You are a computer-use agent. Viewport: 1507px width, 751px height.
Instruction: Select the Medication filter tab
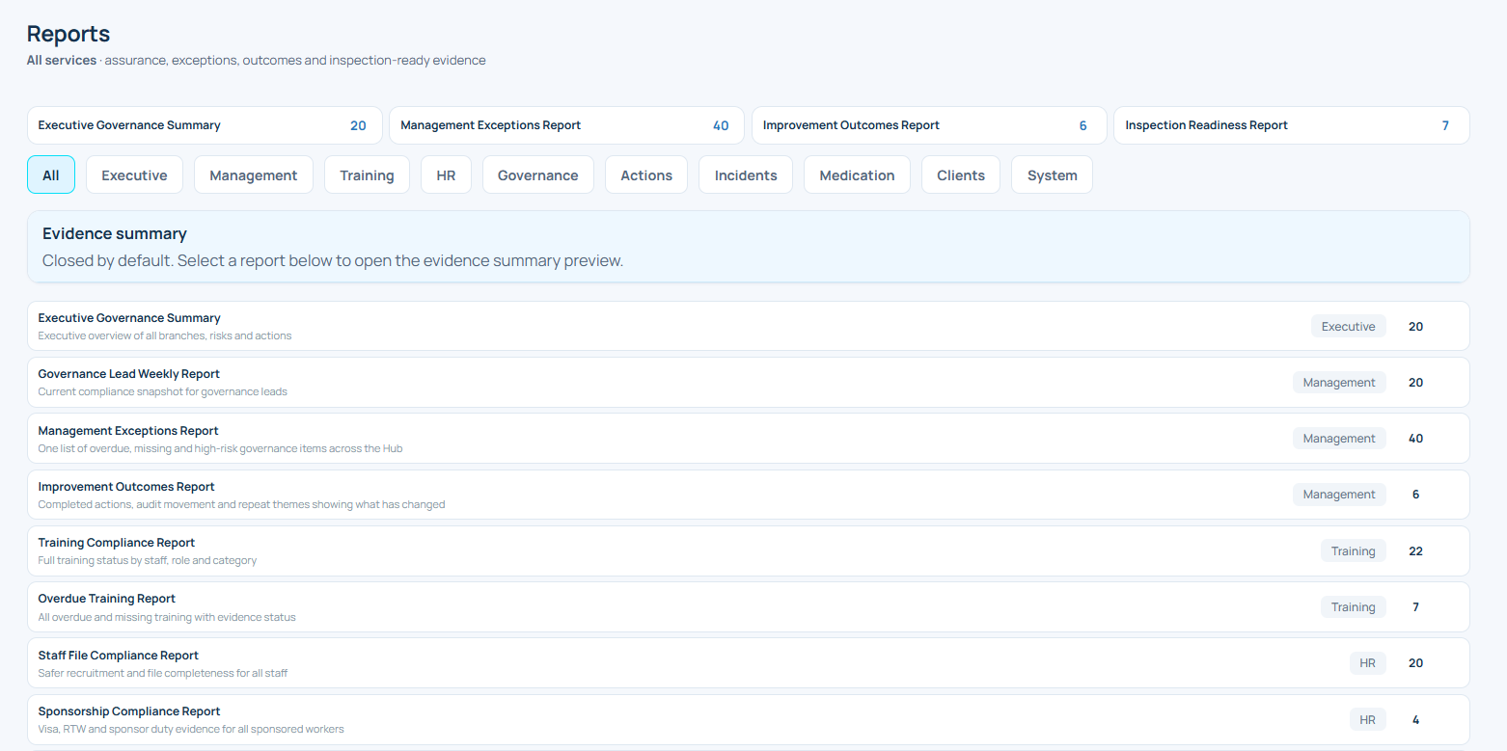click(857, 174)
